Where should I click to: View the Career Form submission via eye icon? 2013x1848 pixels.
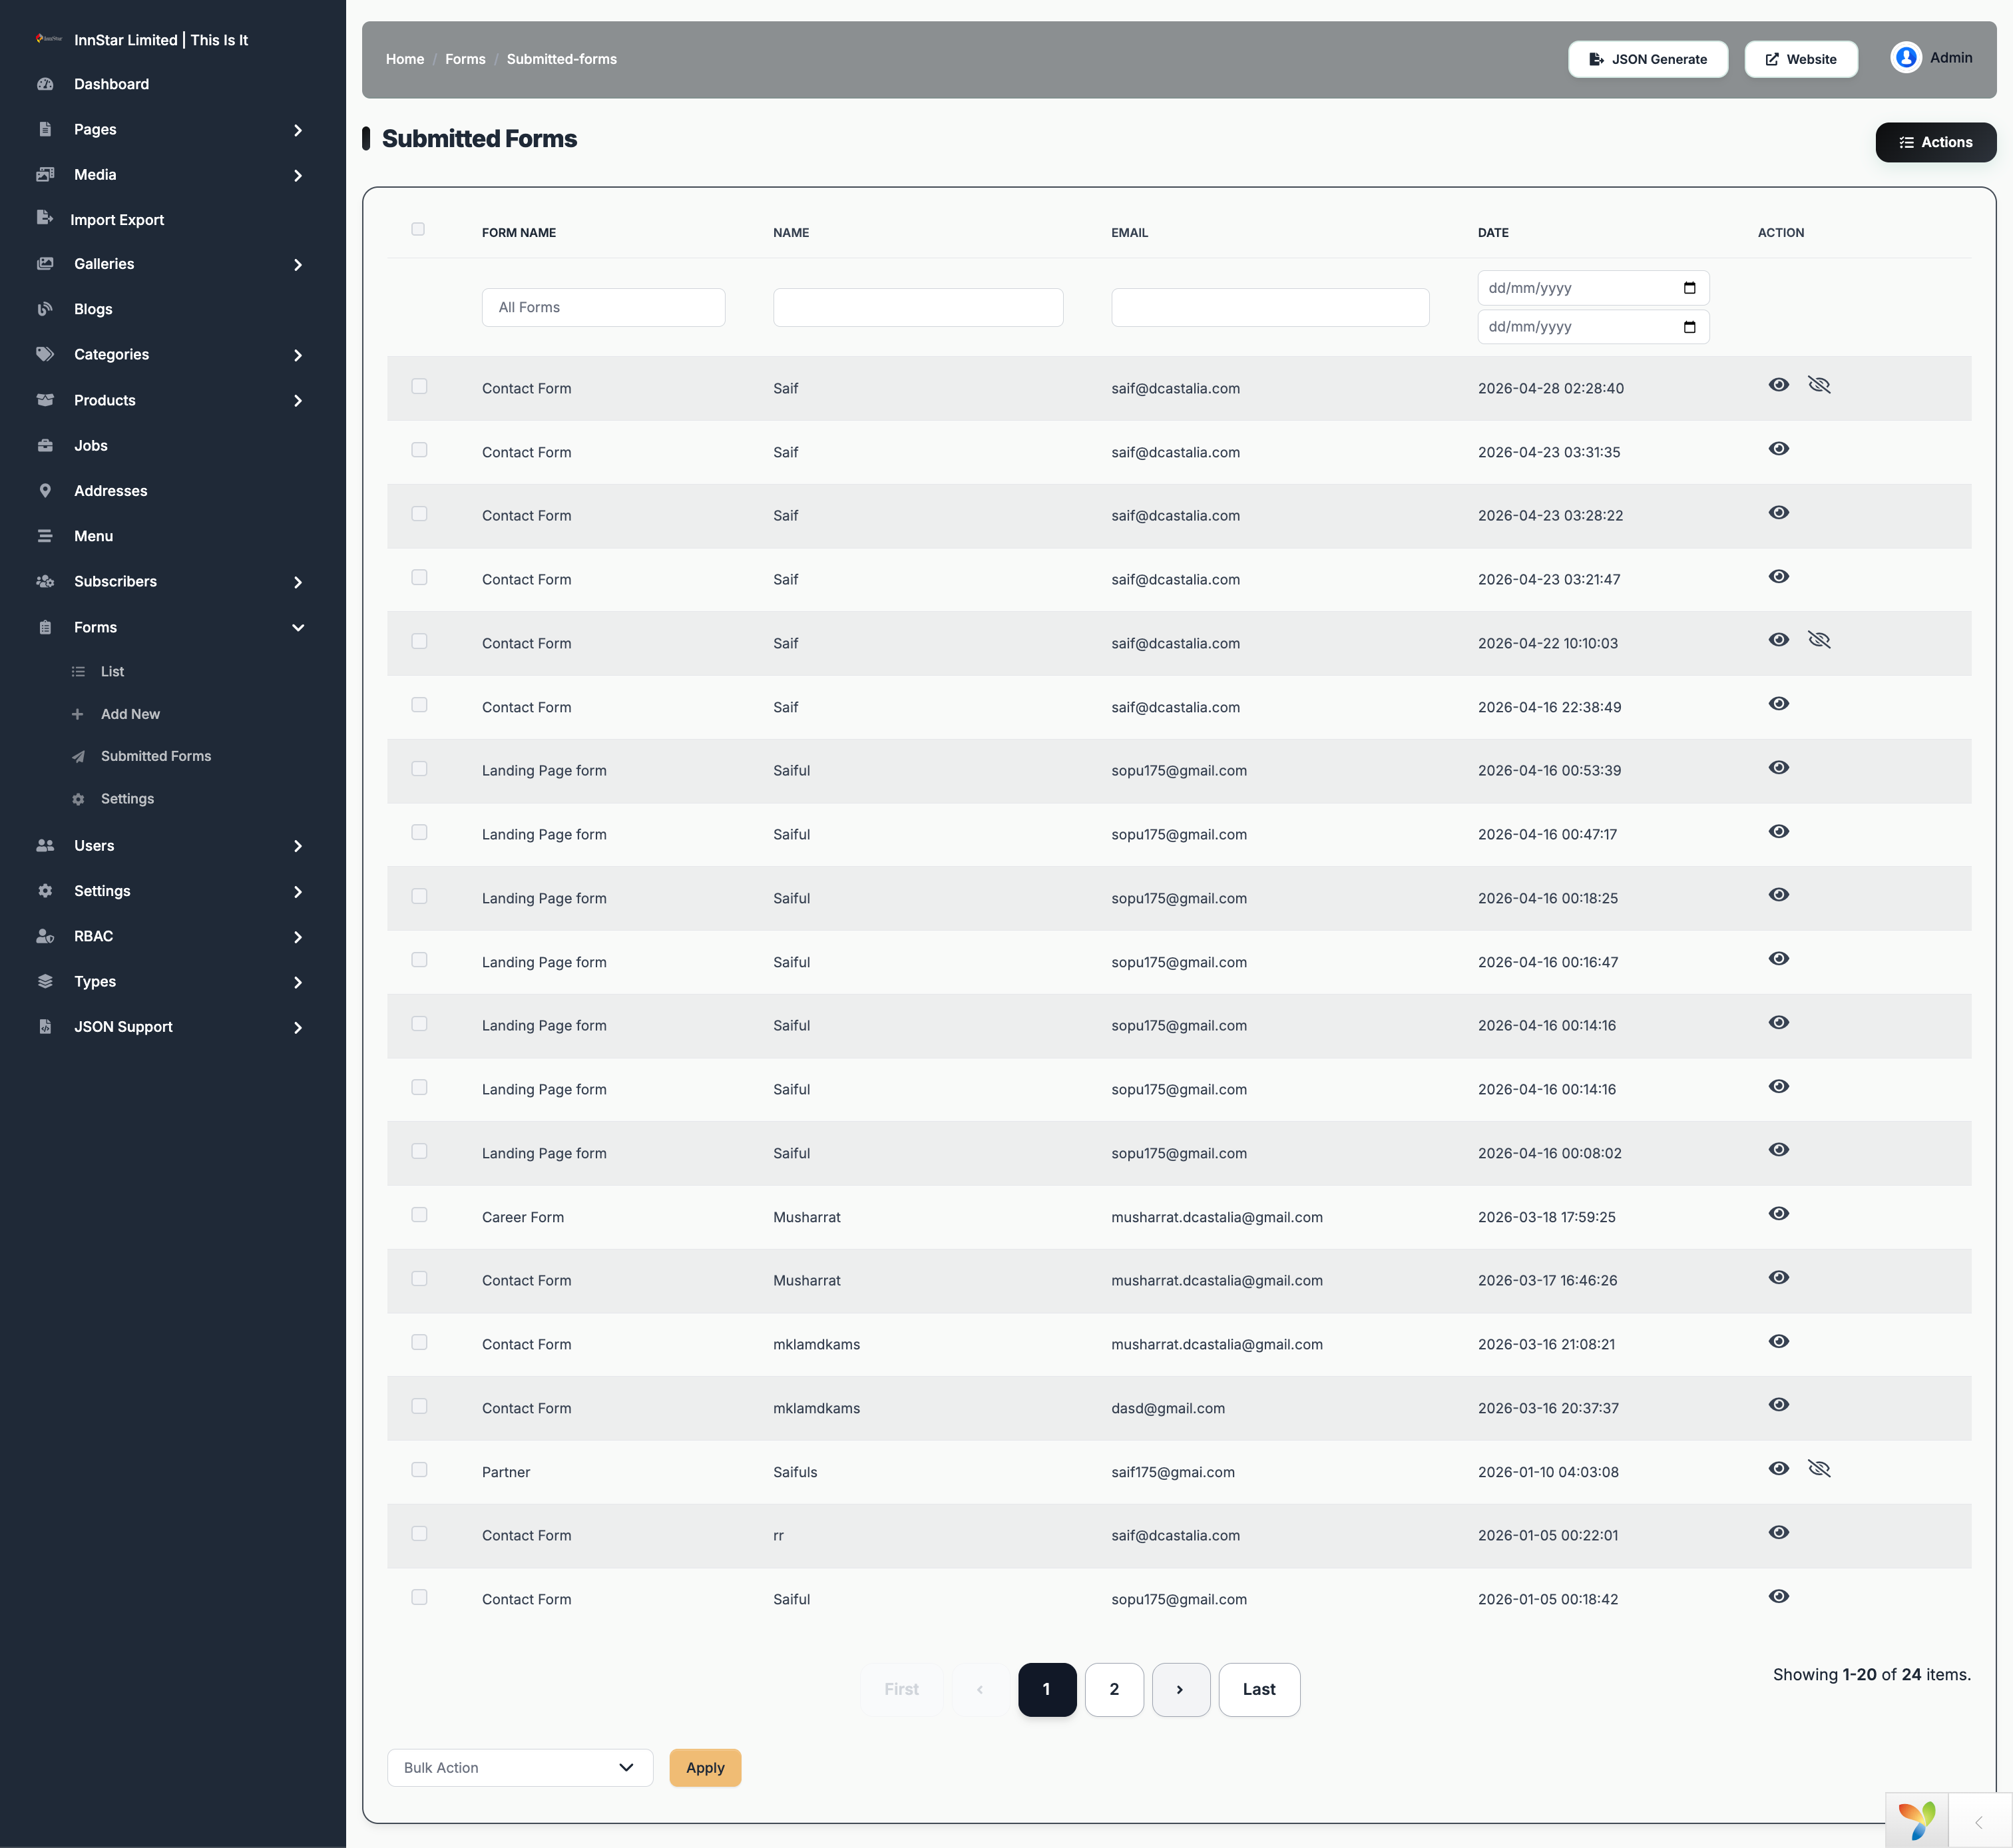[x=1778, y=1214]
